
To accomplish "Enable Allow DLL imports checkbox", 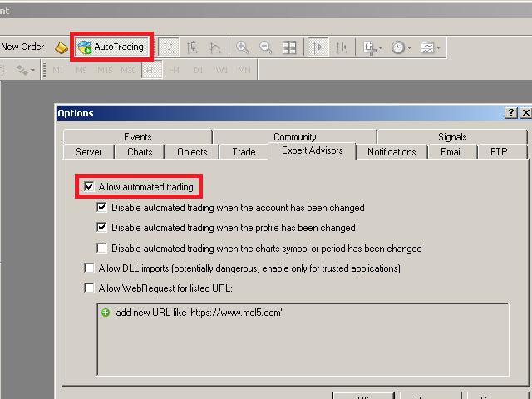I will click(x=89, y=268).
